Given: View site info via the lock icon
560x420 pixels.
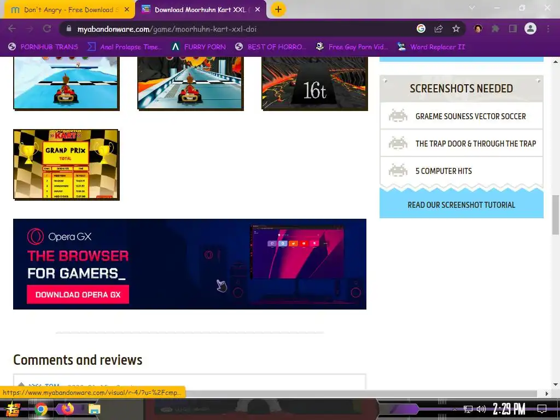Looking at the screenshot, I should (69, 29).
